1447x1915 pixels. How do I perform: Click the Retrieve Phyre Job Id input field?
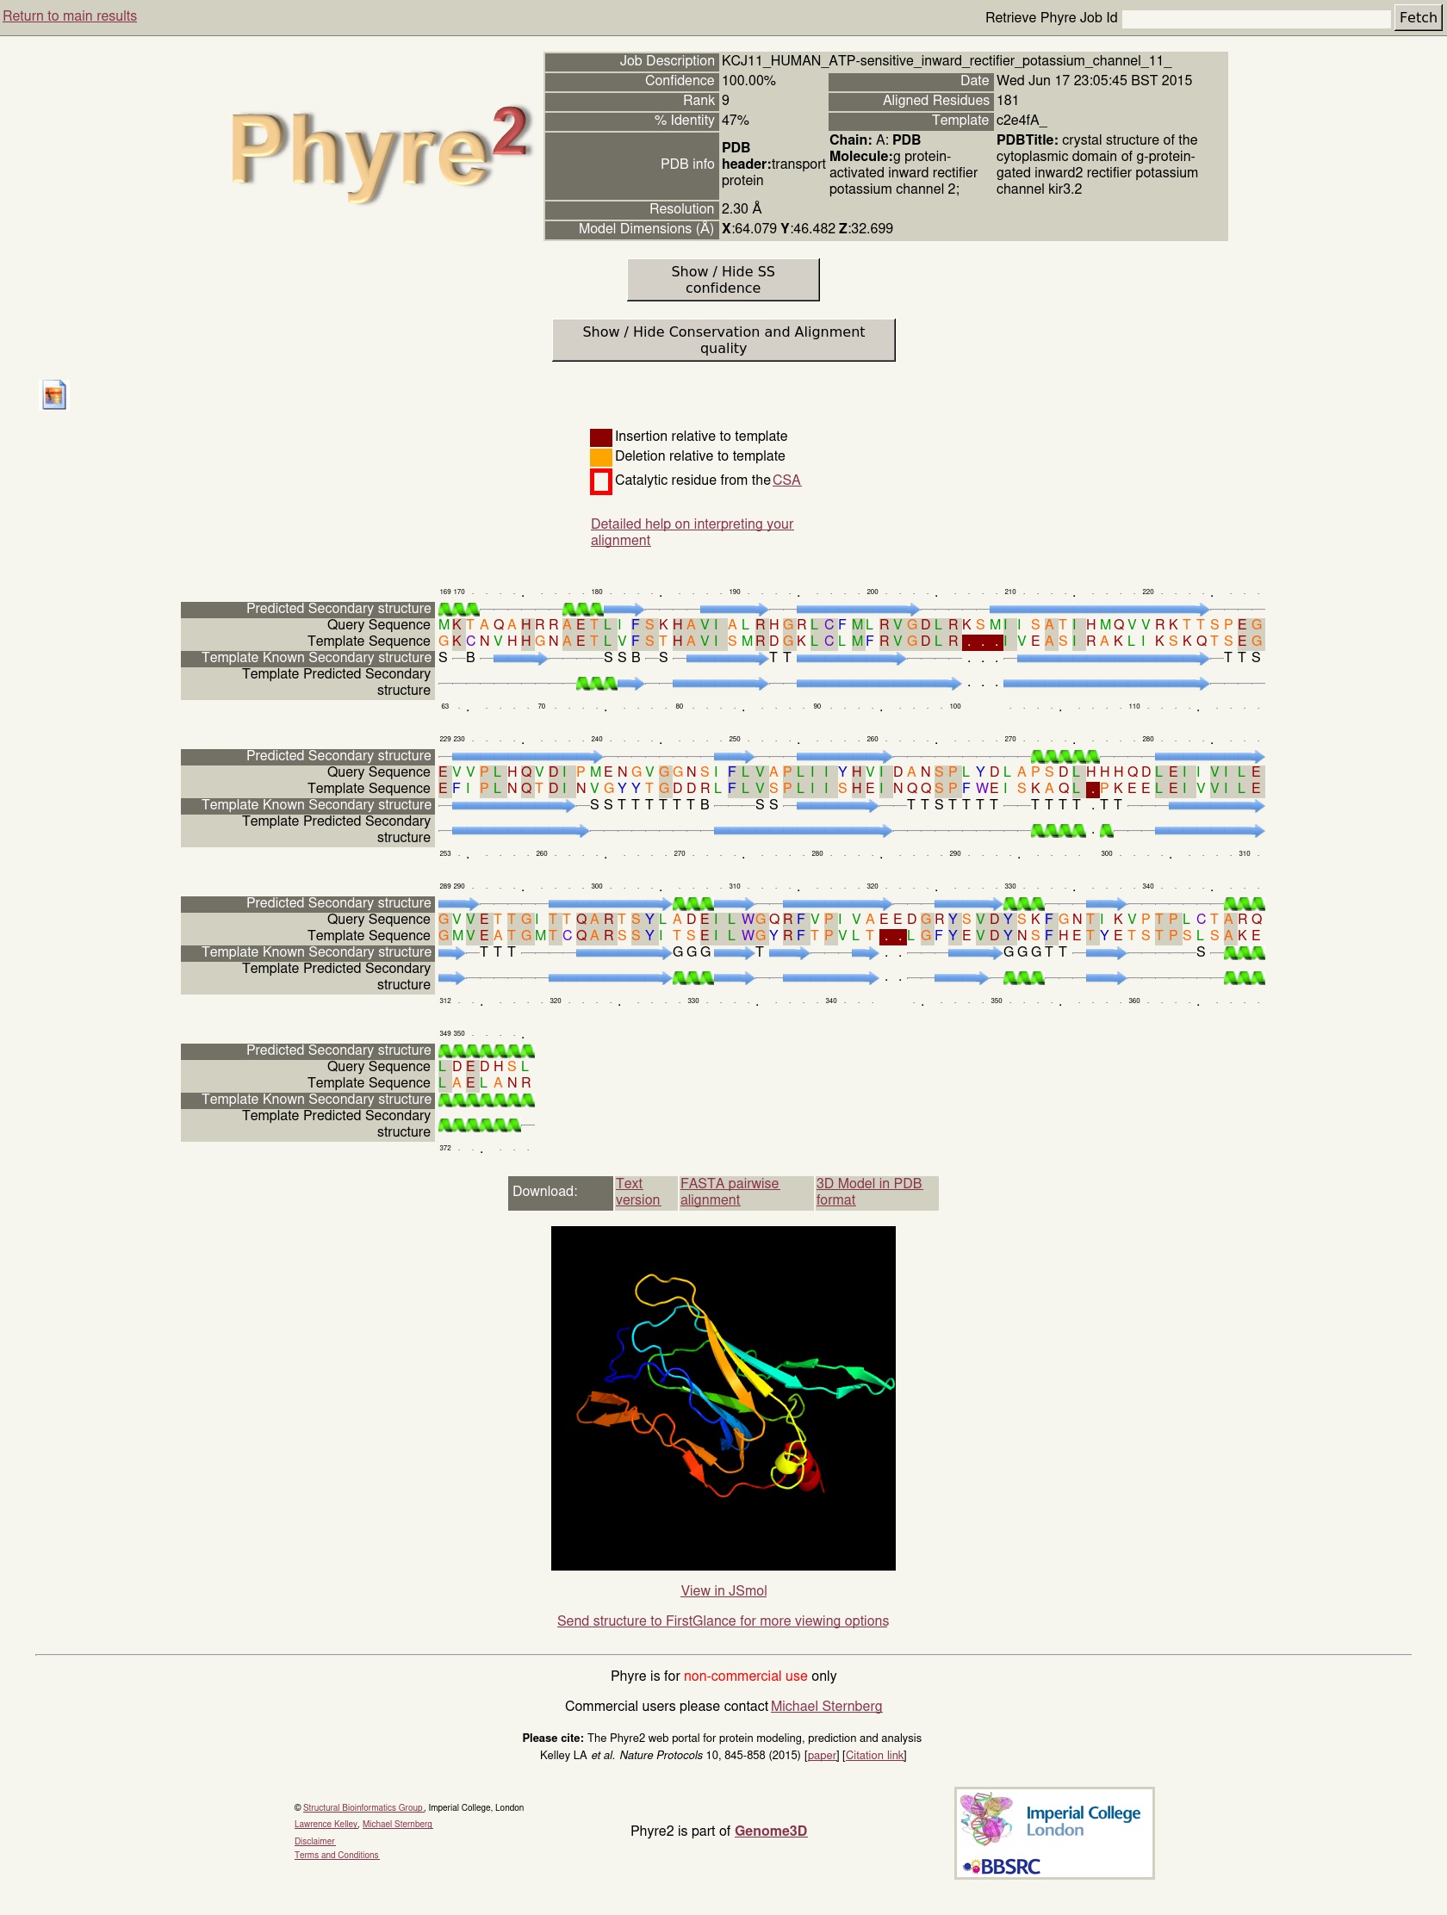click(1255, 18)
